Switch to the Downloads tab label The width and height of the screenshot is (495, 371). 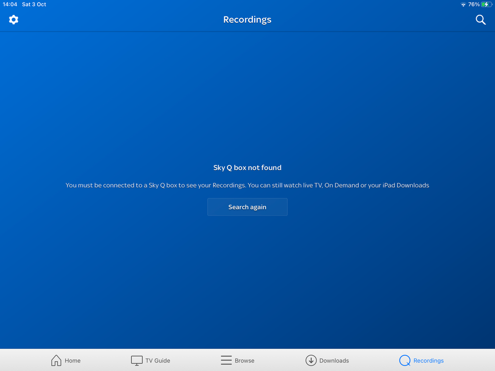334,361
